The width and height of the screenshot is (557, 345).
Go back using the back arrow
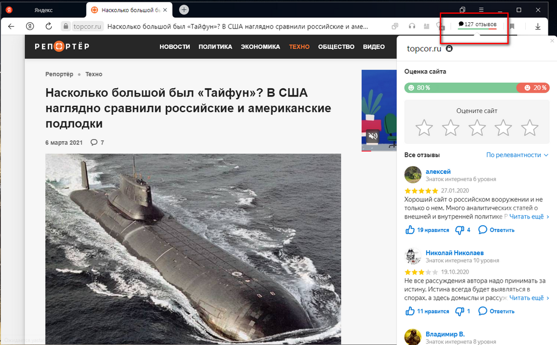(x=11, y=26)
